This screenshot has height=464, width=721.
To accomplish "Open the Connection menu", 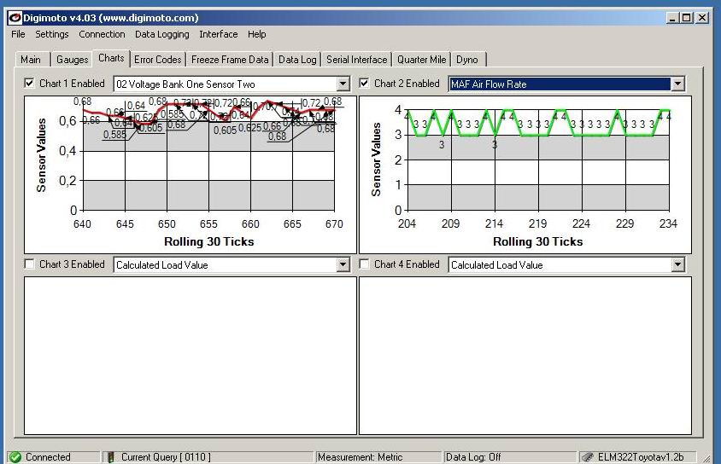I will (102, 34).
